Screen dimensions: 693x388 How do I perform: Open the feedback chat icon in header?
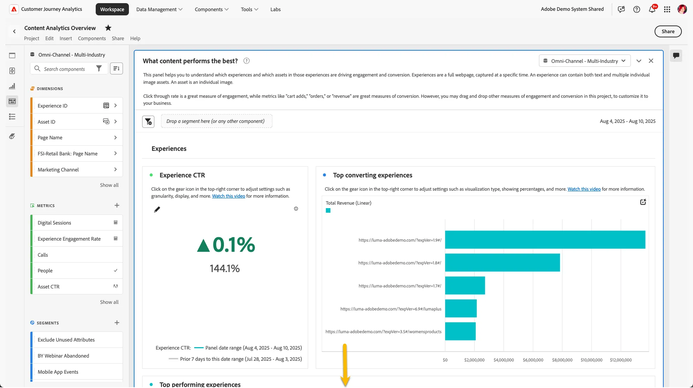click(x=621, y=9)
